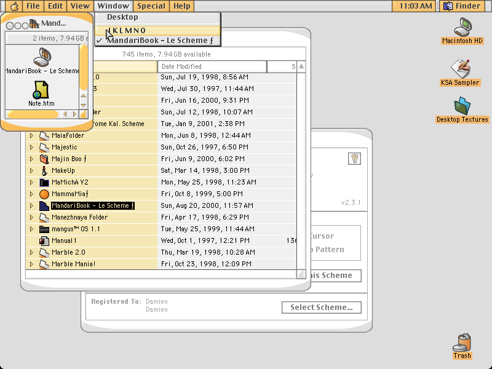Click the small window's vertical scroll up arrow
This screenshot has height=369, width=492.
point(84,96)
